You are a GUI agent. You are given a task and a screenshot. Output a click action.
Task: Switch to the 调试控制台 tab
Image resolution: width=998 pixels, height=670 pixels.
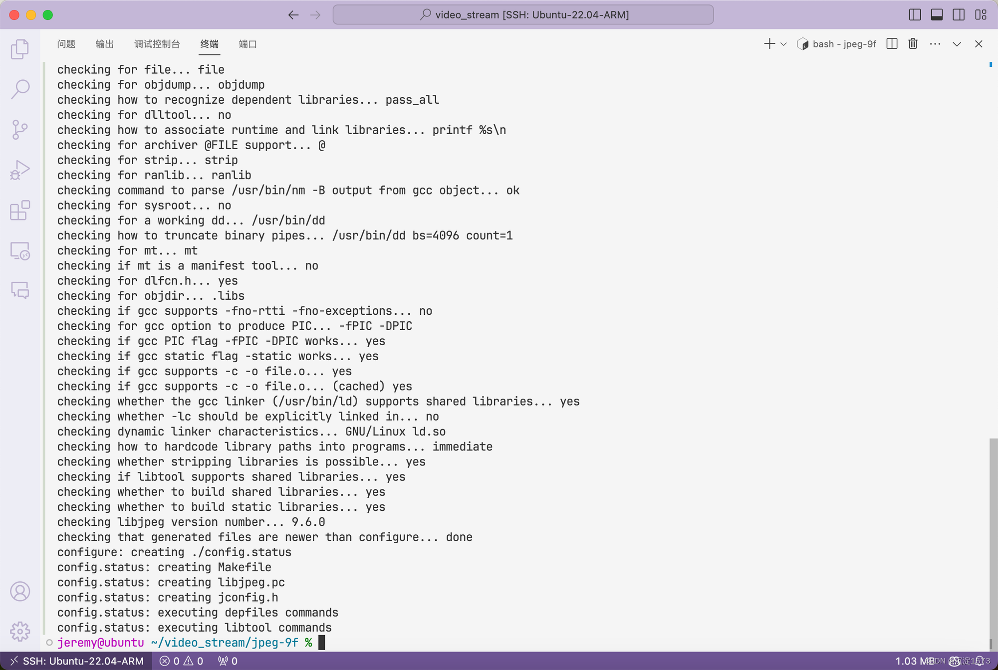[x=157, y=44]
